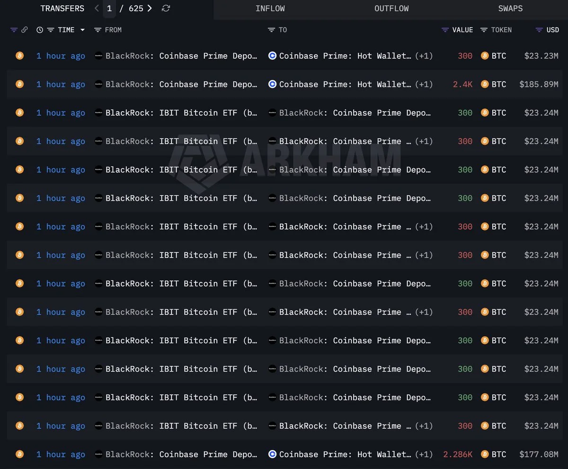This screenshot has width=568, height=469.
Task: Switch to the TRANSFERS tab
Action: tap(62, 9)
